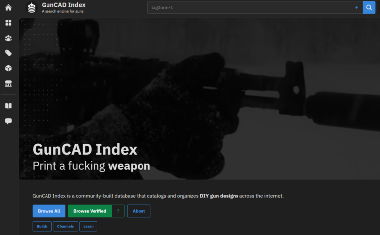Open the storefront icon in sidebar

[x=8, y=84]
